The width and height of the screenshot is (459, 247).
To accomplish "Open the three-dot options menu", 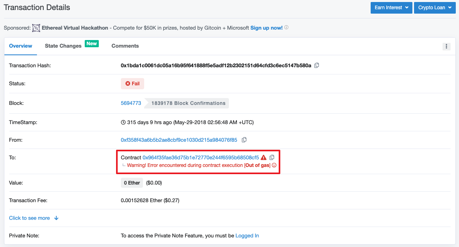I will coord(446,46).
